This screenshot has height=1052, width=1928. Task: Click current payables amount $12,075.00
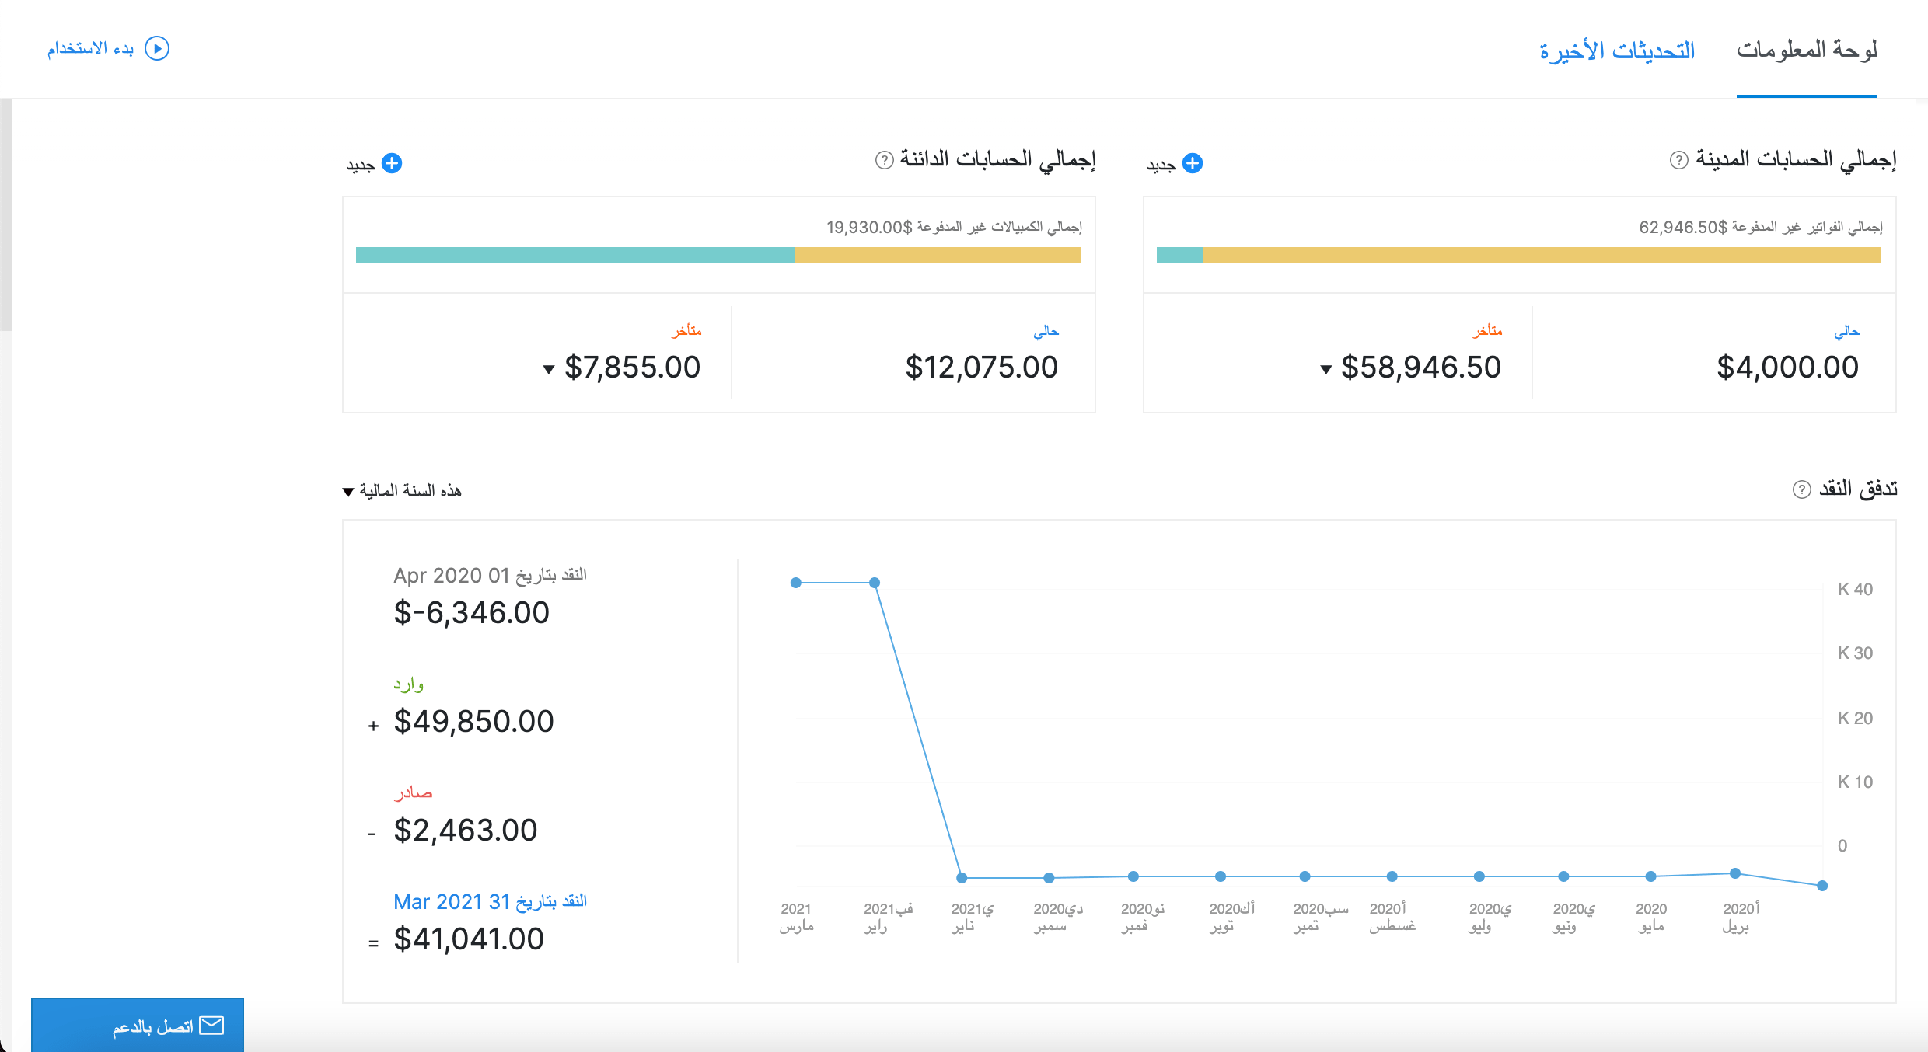981,368
